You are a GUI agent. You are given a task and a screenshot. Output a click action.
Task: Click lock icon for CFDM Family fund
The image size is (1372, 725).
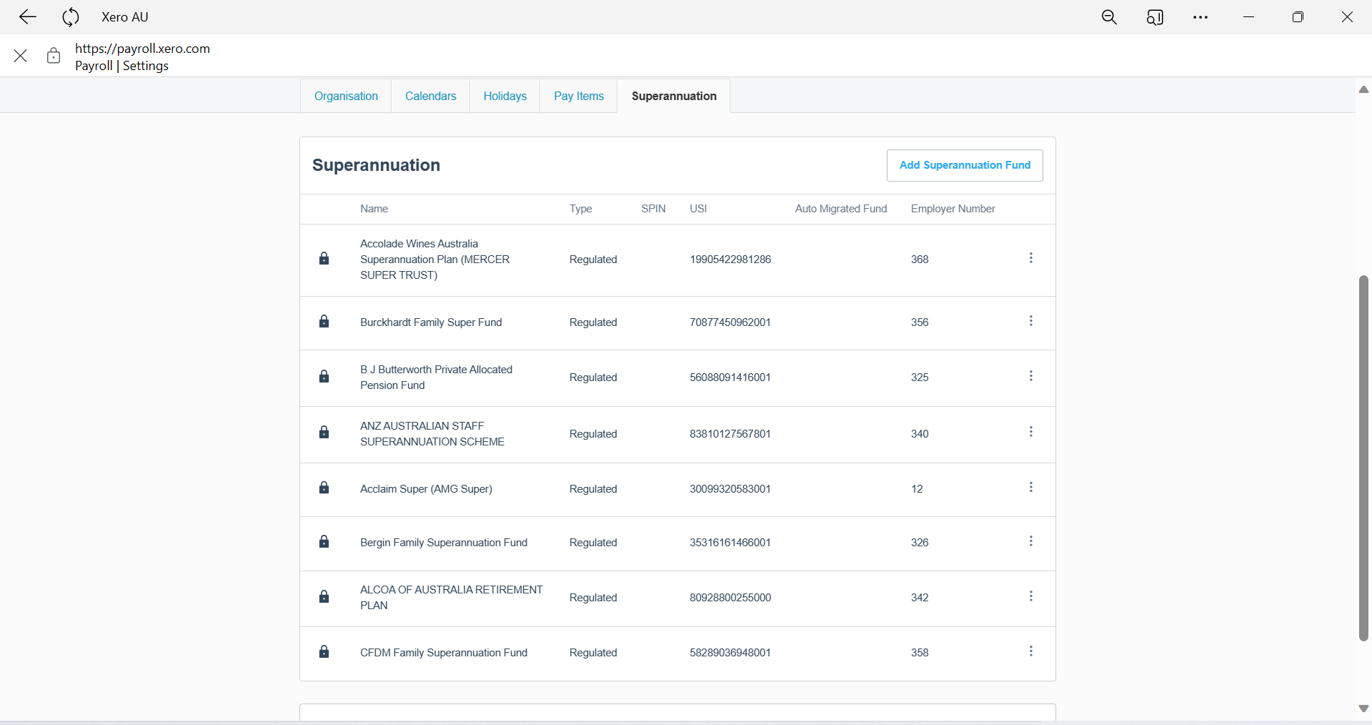point(324,651)
